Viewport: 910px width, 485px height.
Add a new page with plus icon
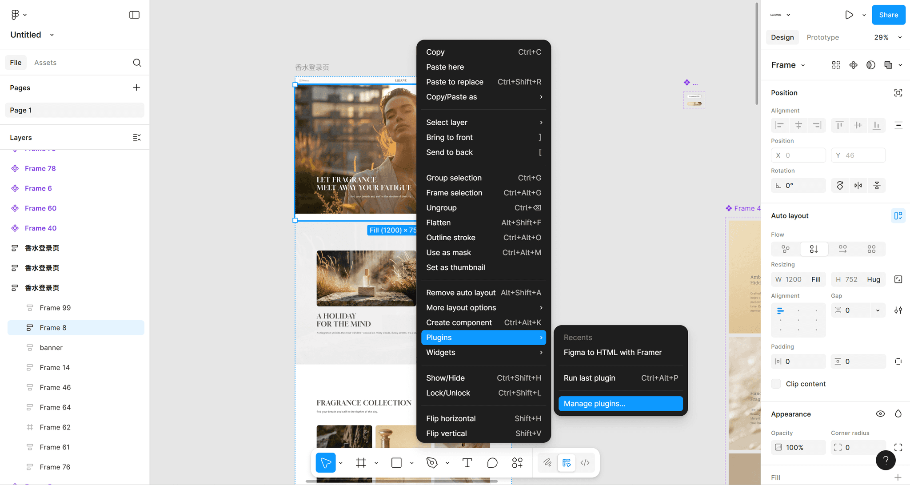(136, 87)
